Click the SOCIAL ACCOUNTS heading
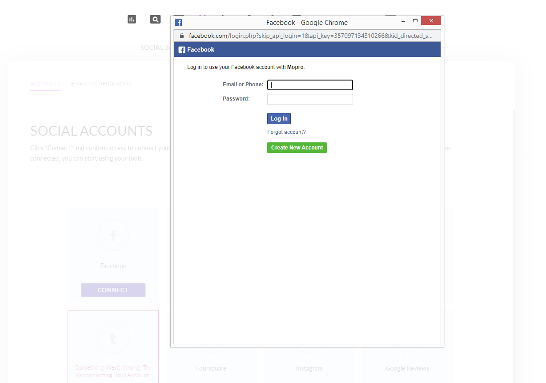Viewport: 546px width, 383px height. (91, 131)
